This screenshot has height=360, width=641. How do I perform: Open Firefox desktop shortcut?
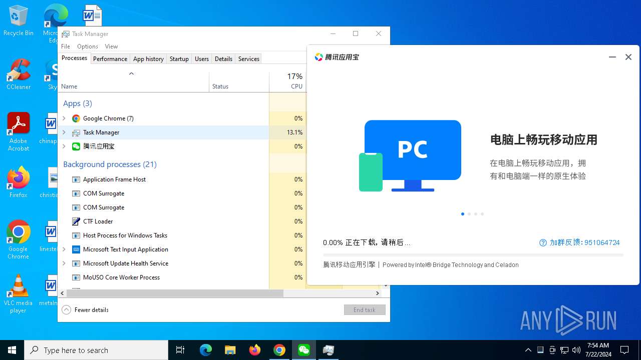point(19,182)
